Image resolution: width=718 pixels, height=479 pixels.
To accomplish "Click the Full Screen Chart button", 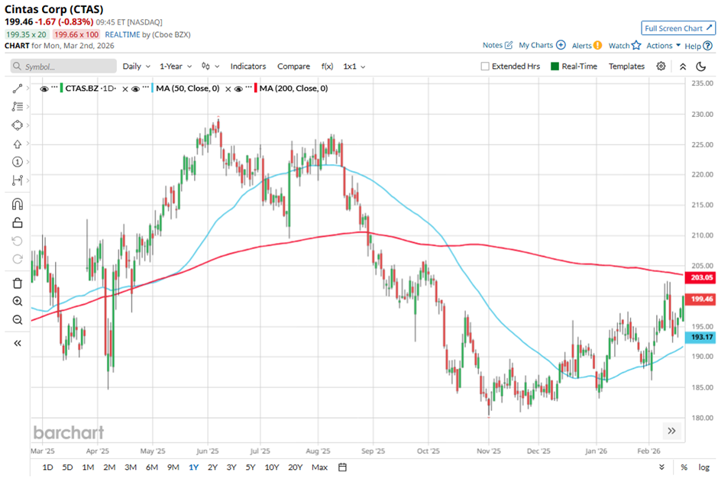I will [x=678, y=28].
